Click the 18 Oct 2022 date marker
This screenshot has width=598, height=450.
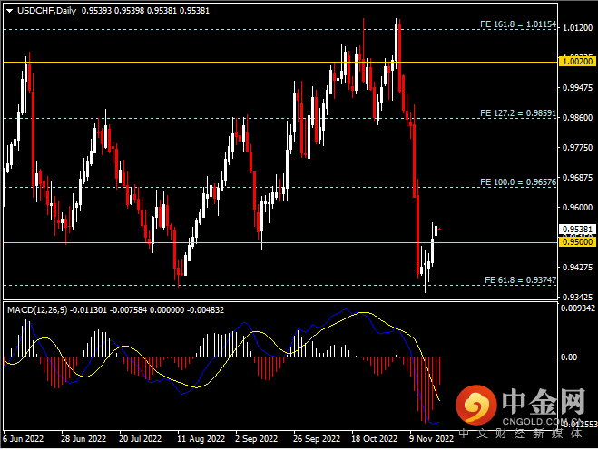374,439
